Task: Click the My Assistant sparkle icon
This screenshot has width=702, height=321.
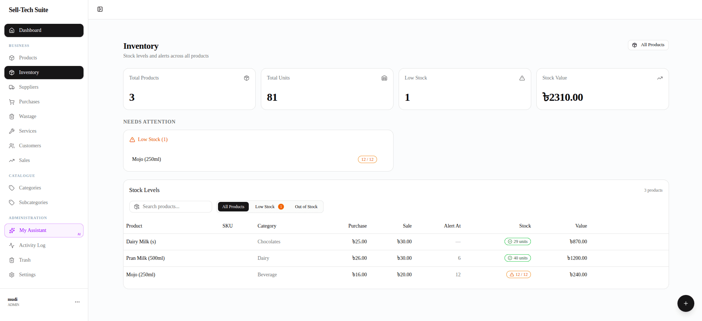Action: point(12,230)
